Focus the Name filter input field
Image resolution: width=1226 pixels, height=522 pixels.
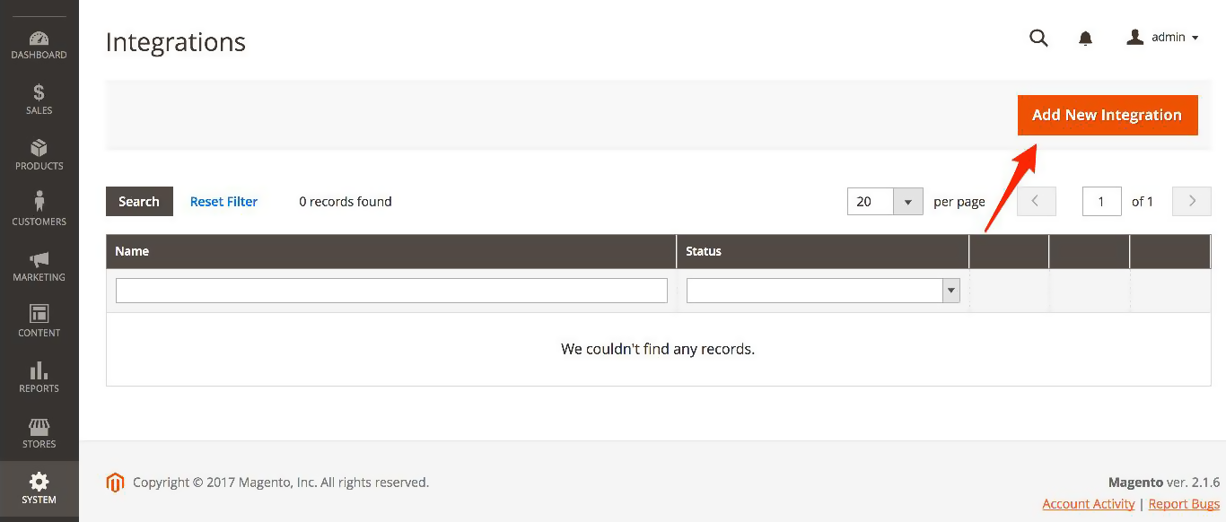coord(391,291)
